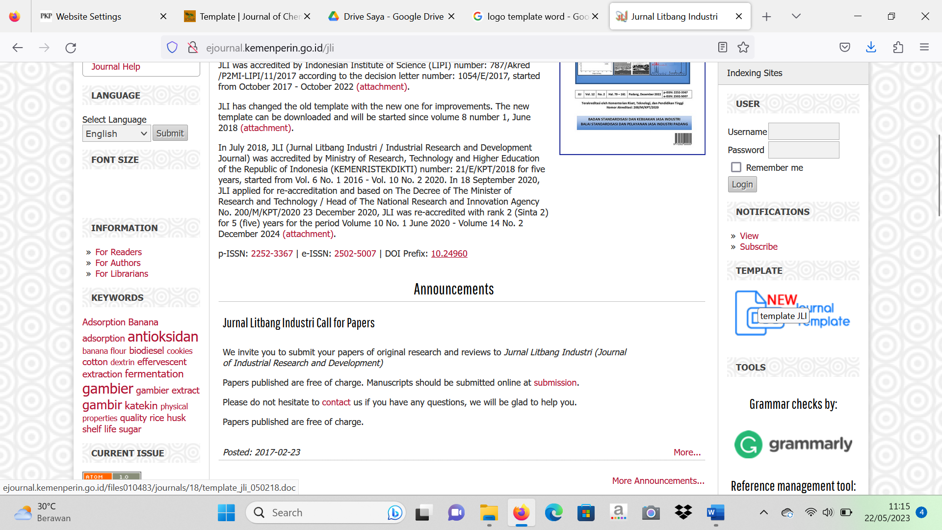Image resolution: width=942 pixels, height=530 pixels.
Task: Open the Firefox View icon
Action: [15, 16]
